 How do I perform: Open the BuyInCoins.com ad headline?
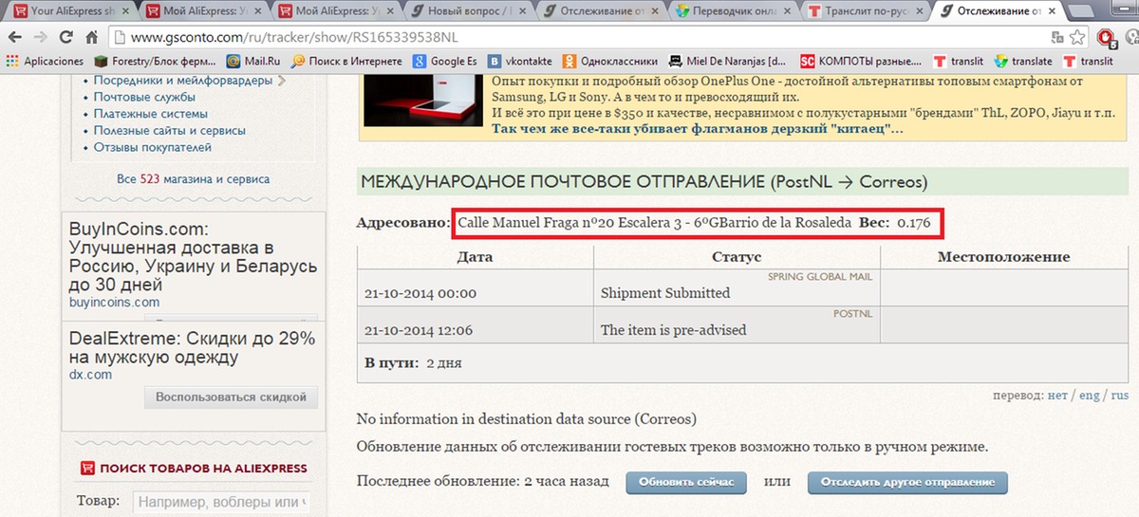point(192,257)
